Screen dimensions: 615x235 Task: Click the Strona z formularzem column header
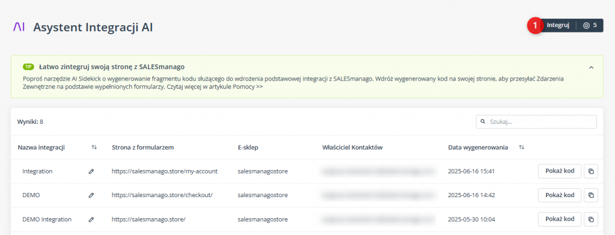[x=143, y=147]
